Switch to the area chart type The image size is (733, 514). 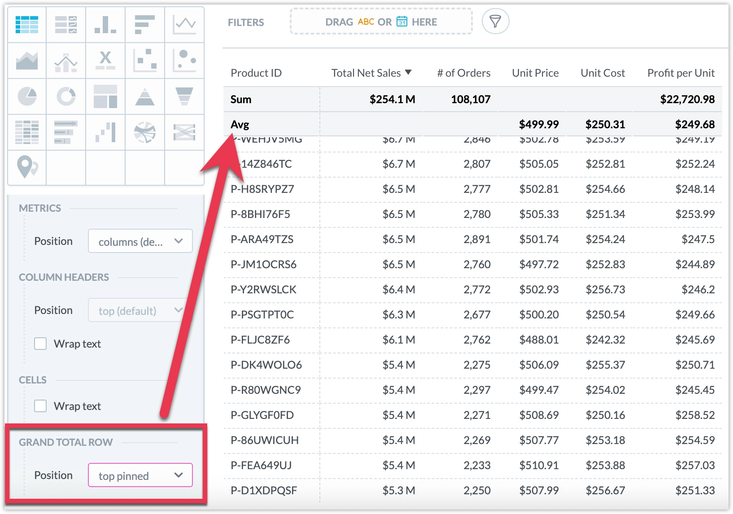click(x=26, y=61)
